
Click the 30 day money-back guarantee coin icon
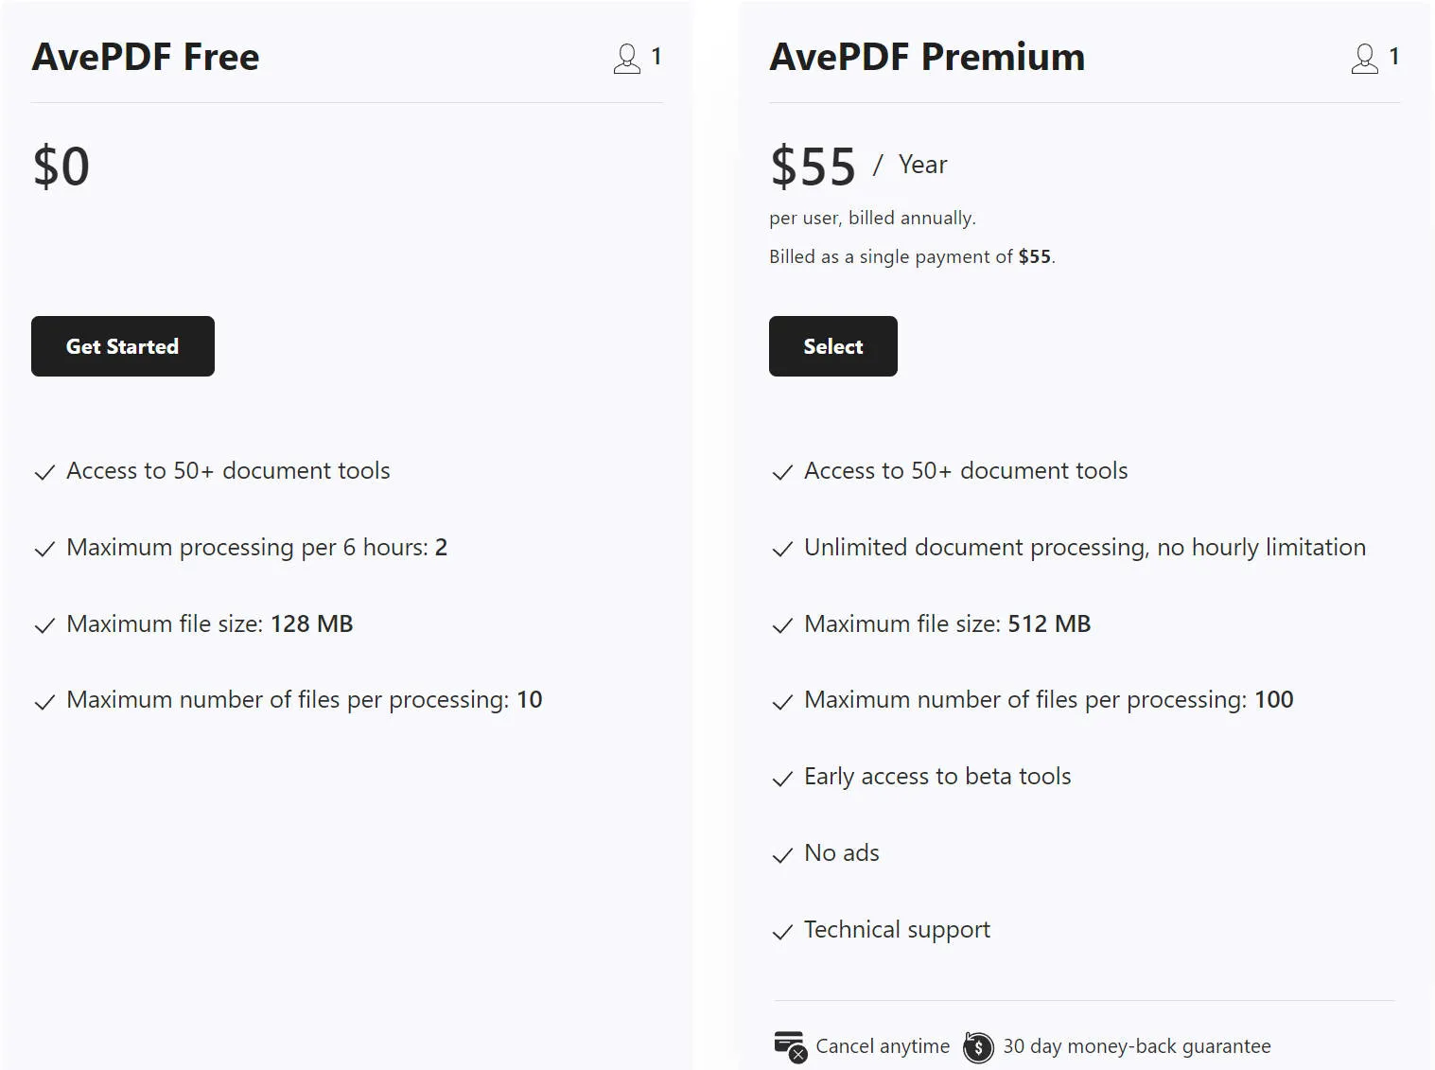(x=978, y=1046)
